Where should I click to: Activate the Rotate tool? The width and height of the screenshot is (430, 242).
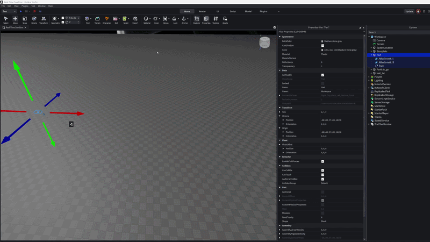pos(34,19)
